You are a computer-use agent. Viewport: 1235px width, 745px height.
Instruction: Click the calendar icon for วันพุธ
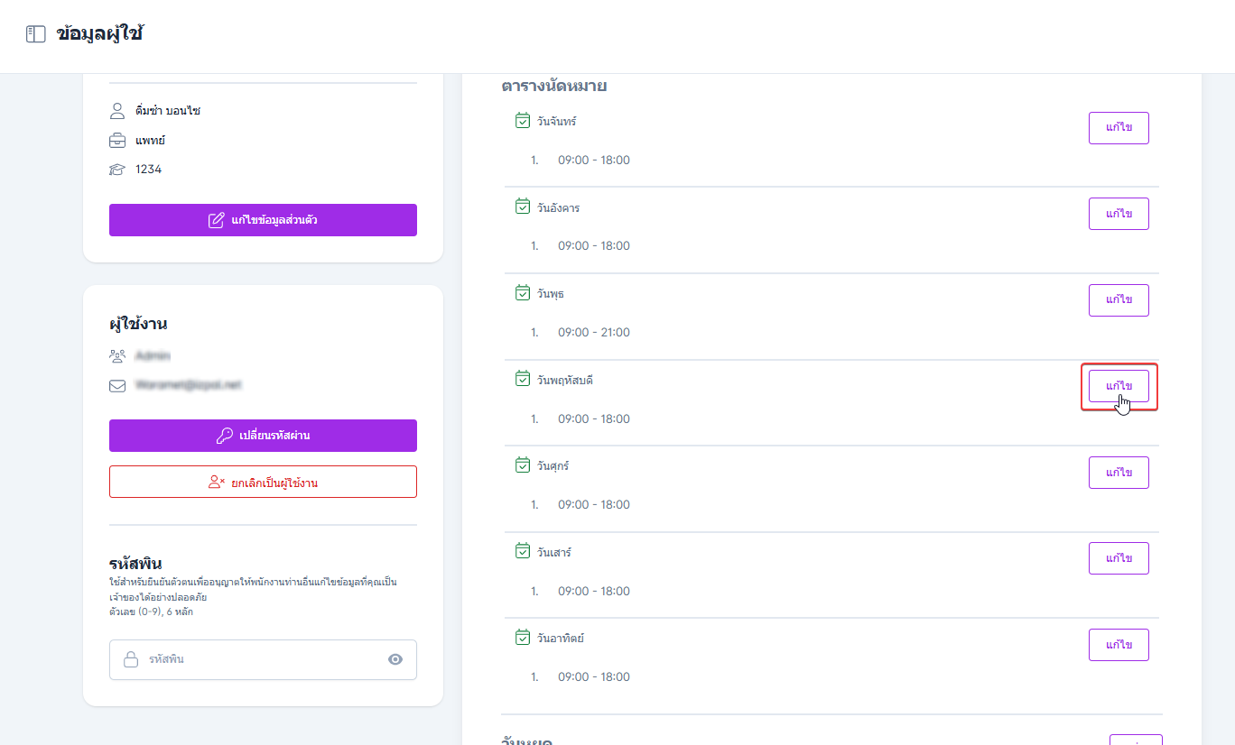pyautogui.click(x=523, y=293)
